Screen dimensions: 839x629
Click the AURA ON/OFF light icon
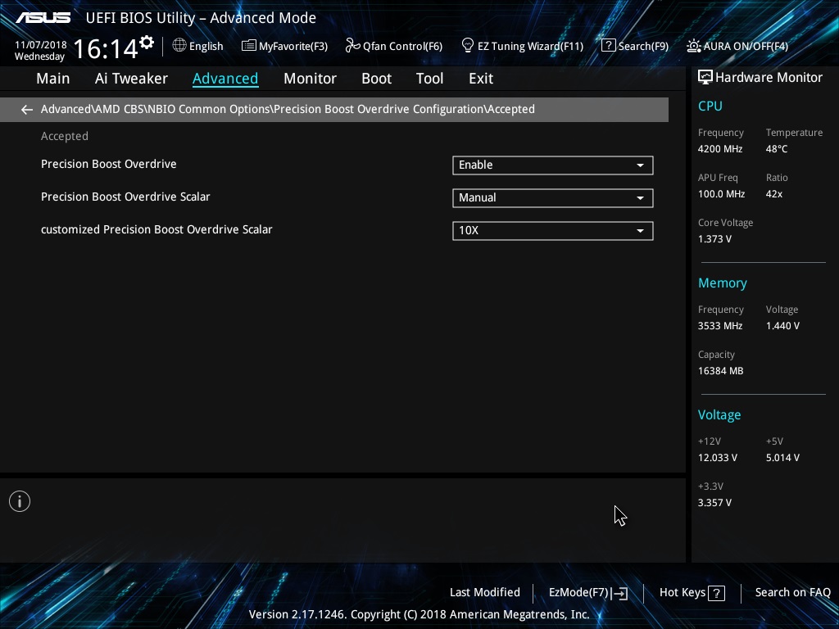[x=693, y=46]
